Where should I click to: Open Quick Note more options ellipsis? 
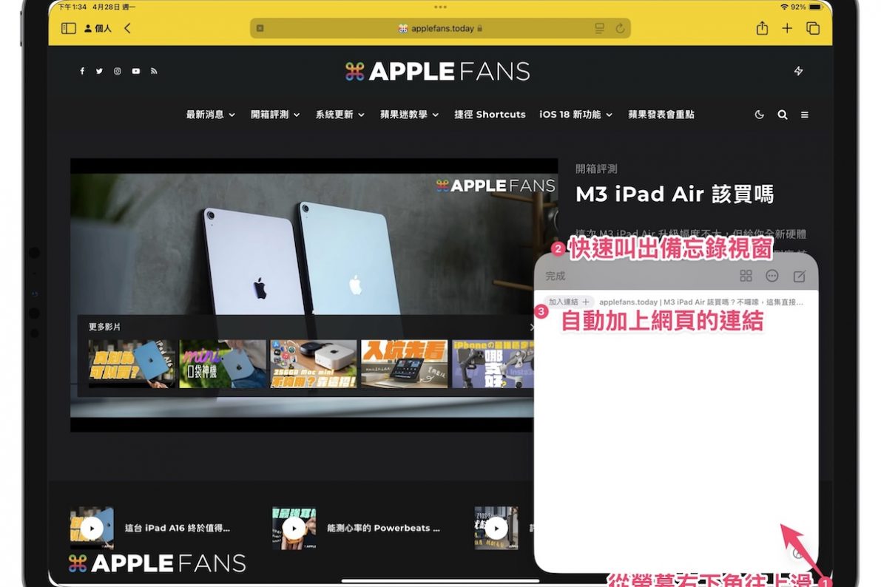pyautogui.click(x=772, y=276)
